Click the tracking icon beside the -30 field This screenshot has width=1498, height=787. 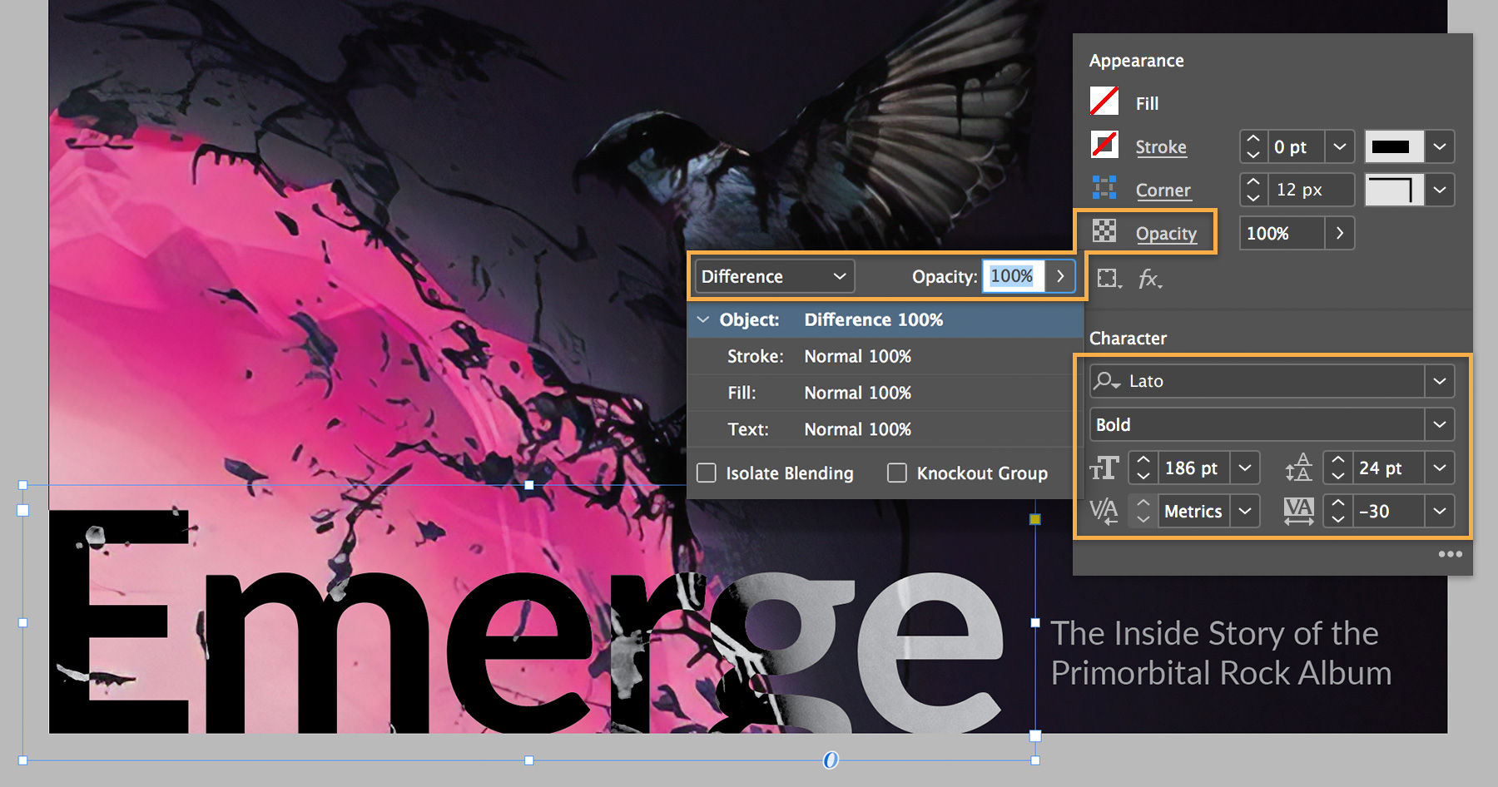1299,511
